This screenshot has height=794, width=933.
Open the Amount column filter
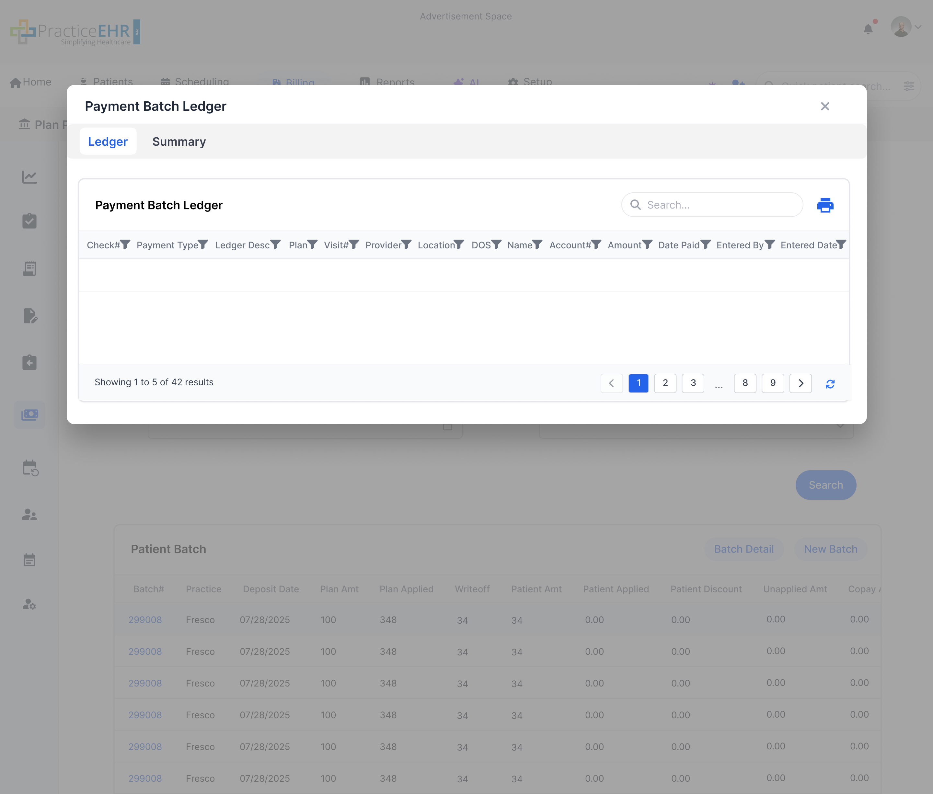(647, 244)
